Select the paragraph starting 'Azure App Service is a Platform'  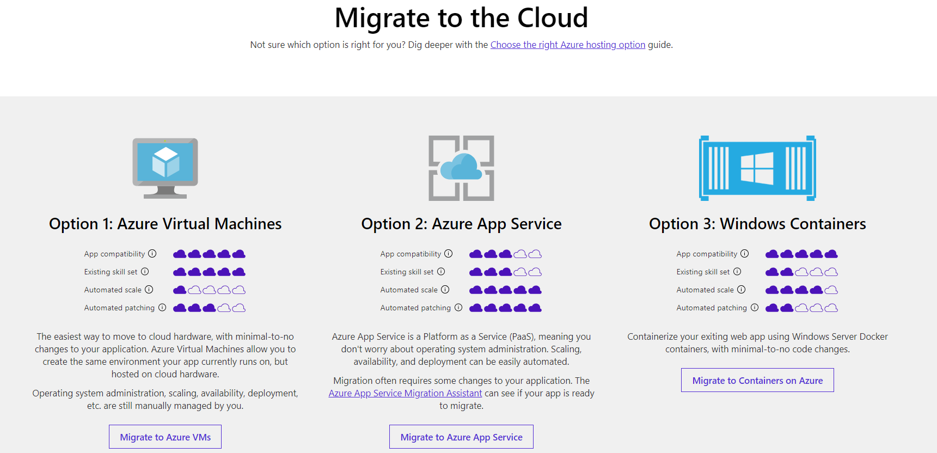coord(461,349)
